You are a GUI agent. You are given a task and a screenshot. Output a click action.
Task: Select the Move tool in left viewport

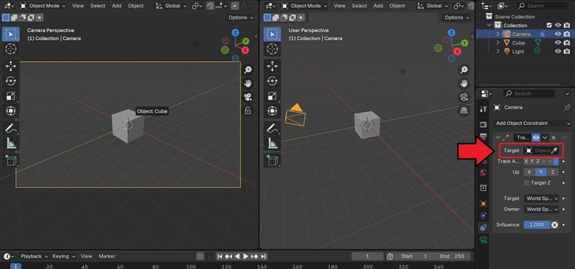click(x=11, y=66)
